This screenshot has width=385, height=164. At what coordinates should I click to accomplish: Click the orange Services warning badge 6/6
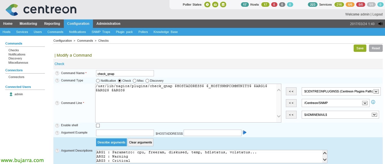coord(350,5)
